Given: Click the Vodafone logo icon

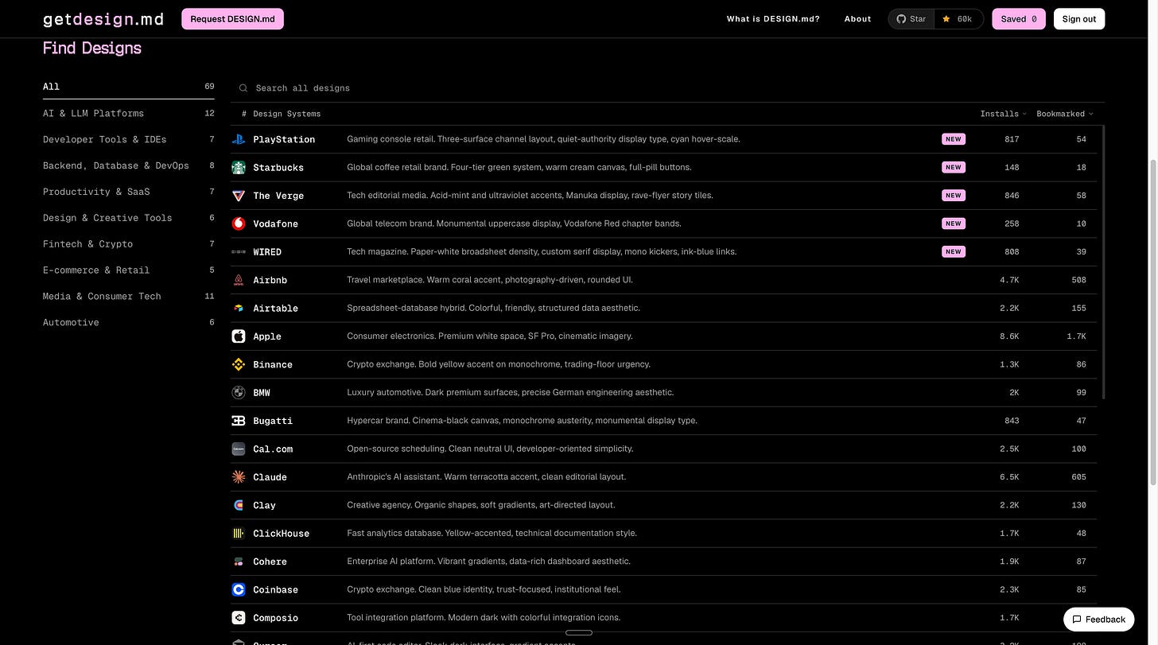Looking at the screenshot, I should [239, 223].
